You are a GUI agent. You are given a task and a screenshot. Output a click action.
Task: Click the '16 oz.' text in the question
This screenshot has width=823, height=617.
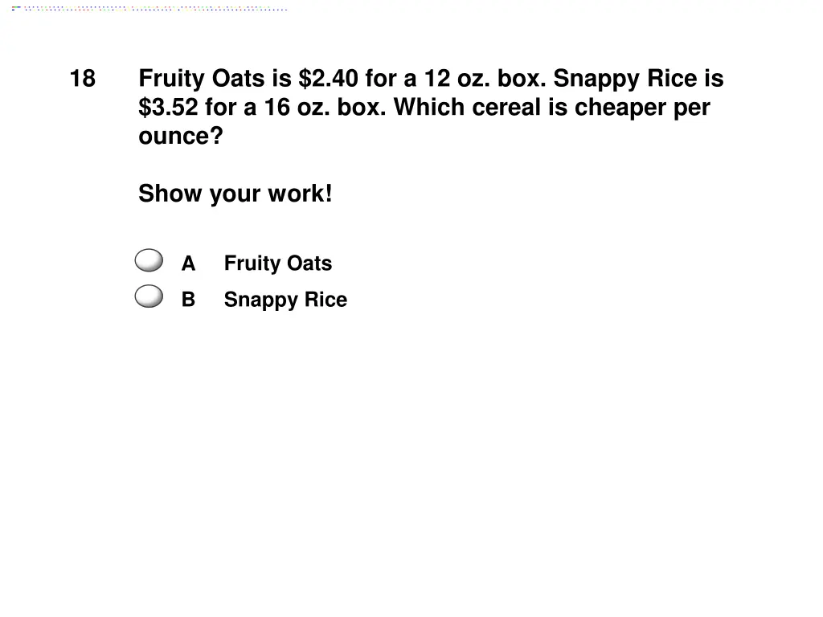point(297,108)
